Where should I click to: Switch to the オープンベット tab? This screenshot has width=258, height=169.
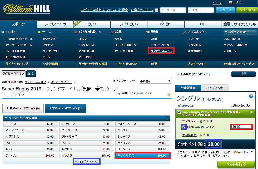click(x=215, y=88)
